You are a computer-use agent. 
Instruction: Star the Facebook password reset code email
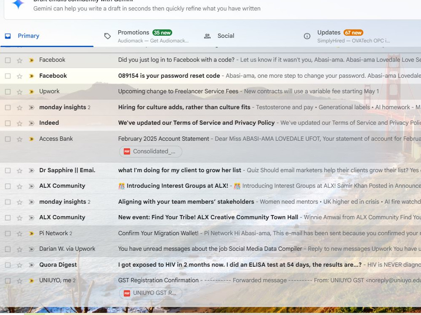coord(19,76)
